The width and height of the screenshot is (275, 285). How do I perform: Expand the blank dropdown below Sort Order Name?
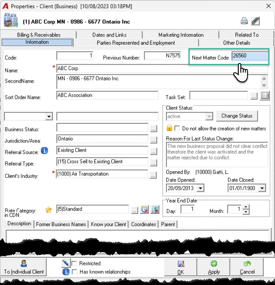point(49,116)
